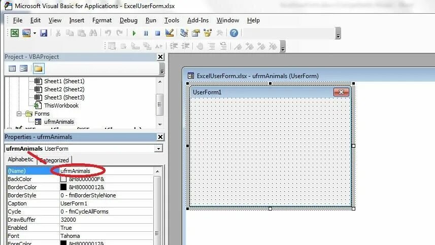Open the File menu
Image resolution: width=435 pixels, height=245 pixels.
(17, 20)
